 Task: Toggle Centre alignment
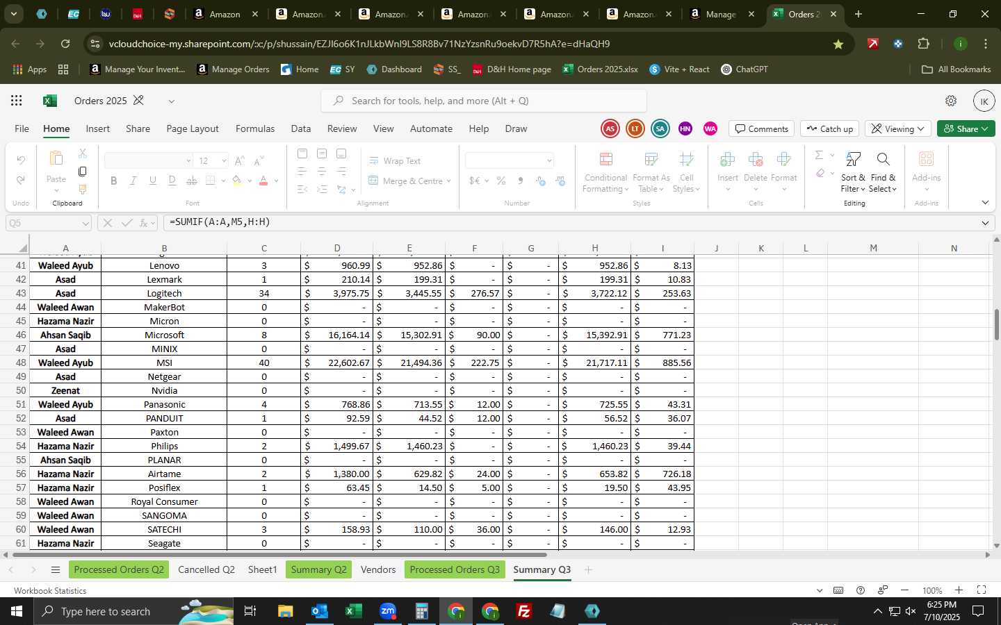coord(321,171)
